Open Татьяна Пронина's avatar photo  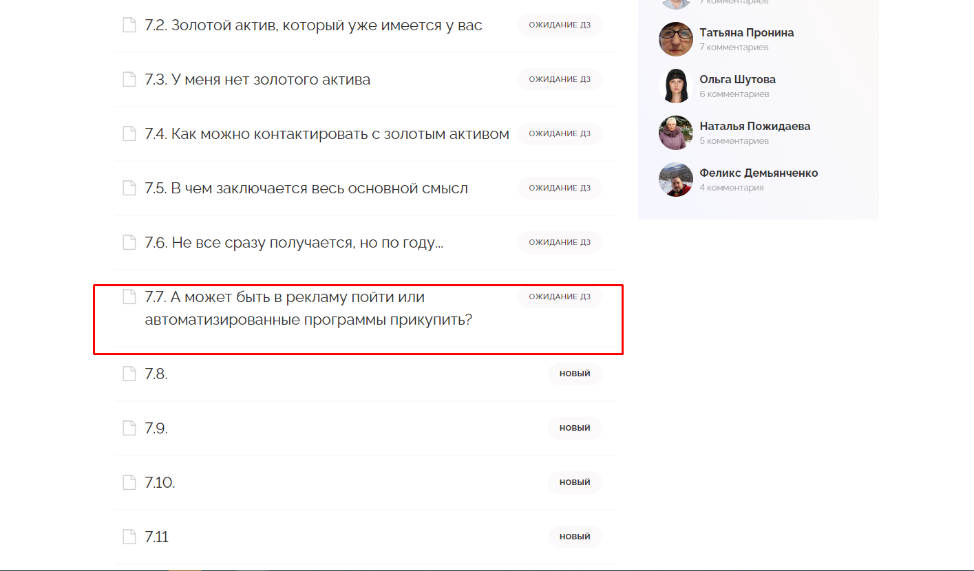[x=675, y=39]
